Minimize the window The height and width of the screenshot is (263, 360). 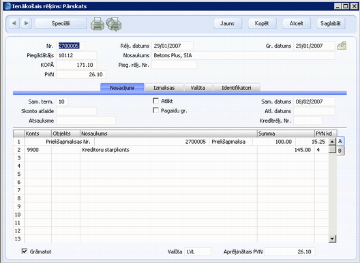(337, 6)
